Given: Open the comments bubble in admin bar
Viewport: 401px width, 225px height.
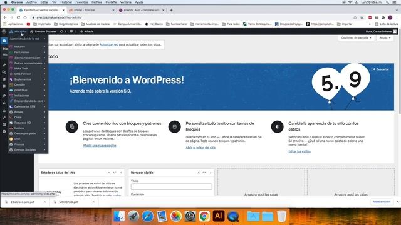Looking at the screenshot, I should point(73,32).
